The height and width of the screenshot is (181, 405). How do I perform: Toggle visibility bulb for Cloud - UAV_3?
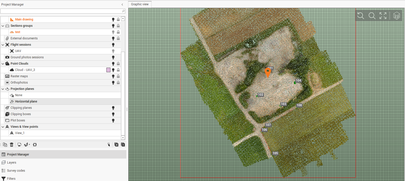[113, 70]
